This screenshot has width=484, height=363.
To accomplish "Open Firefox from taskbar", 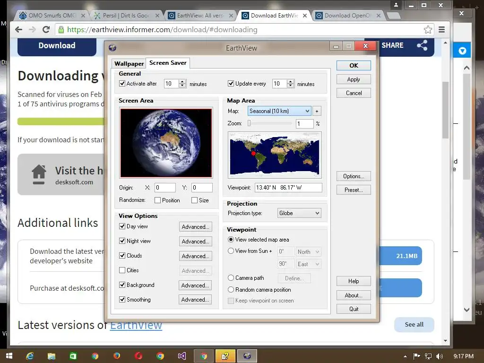I will point(116,356).
